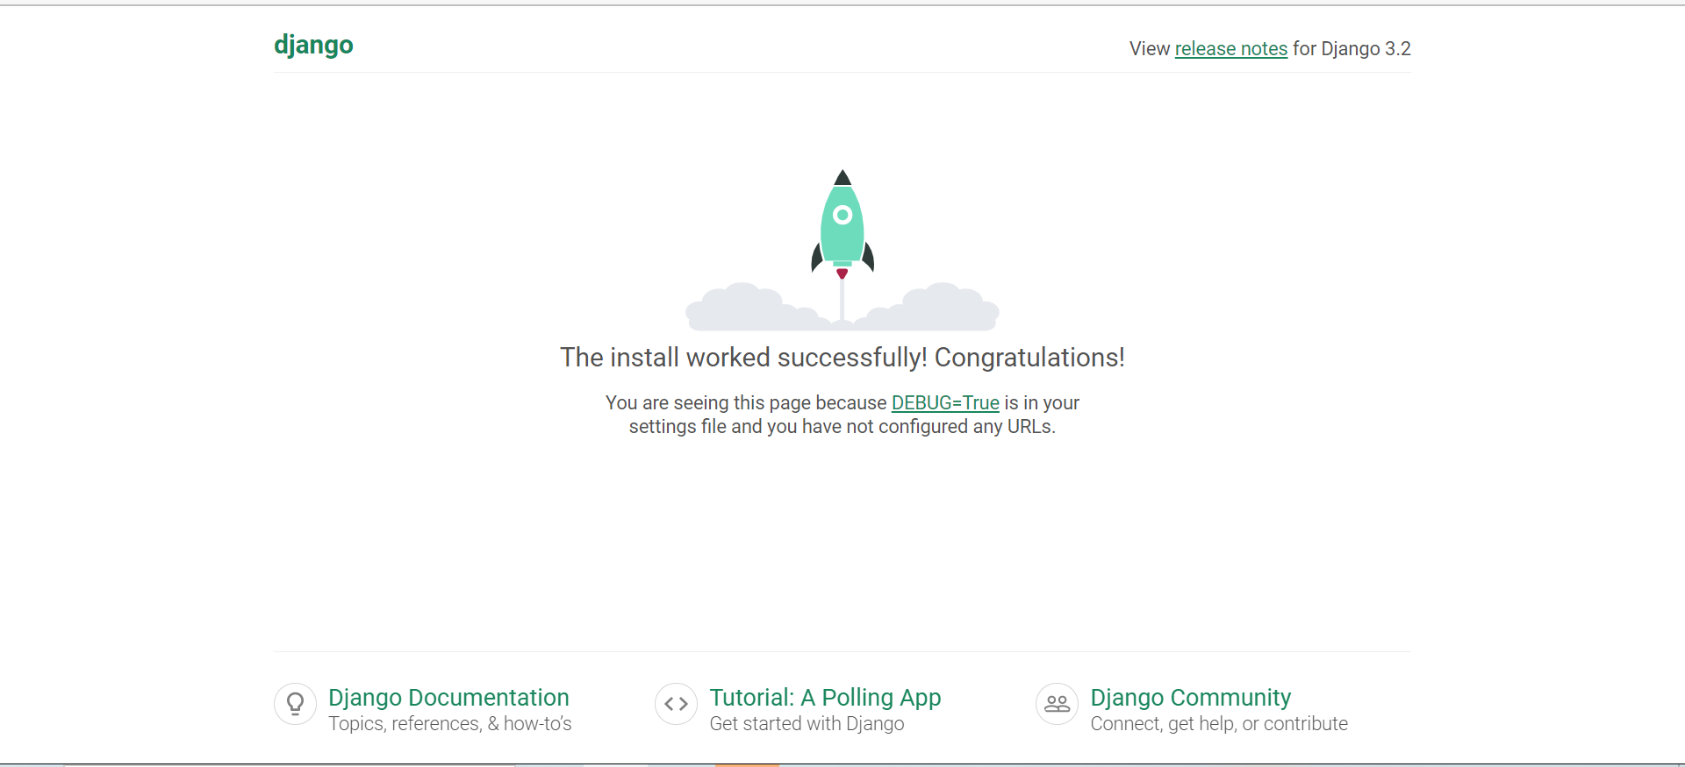Click the code brackets tutorial icon
Image resolution: width=1685 pixels, height=767 pixels.
pyautogui.click(x=676, y=704)
